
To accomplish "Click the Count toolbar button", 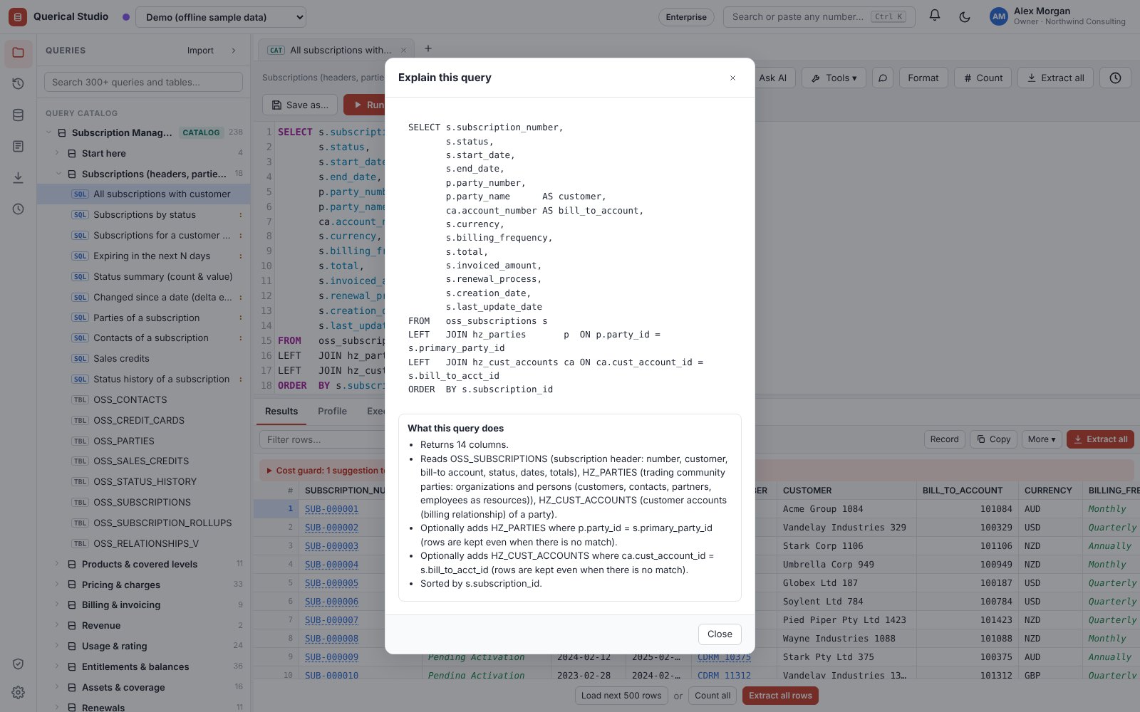I will 983,78.
